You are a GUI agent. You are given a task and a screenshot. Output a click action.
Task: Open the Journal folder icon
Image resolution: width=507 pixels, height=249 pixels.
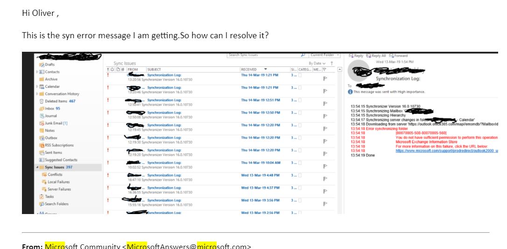42,116
